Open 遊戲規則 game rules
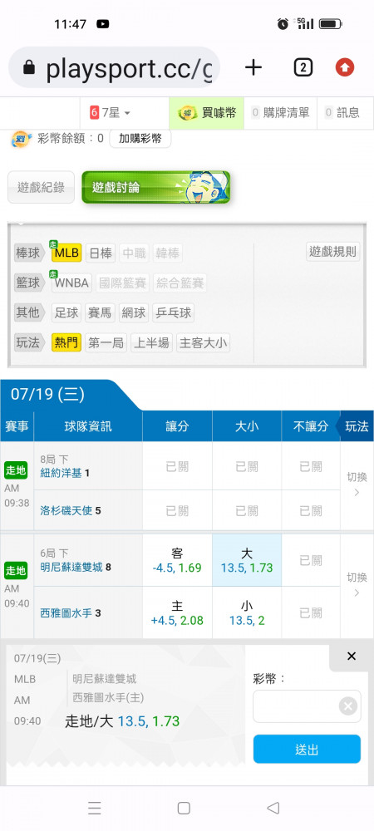Viewport: 374px width, 831px height. click(x=333, y=252)
